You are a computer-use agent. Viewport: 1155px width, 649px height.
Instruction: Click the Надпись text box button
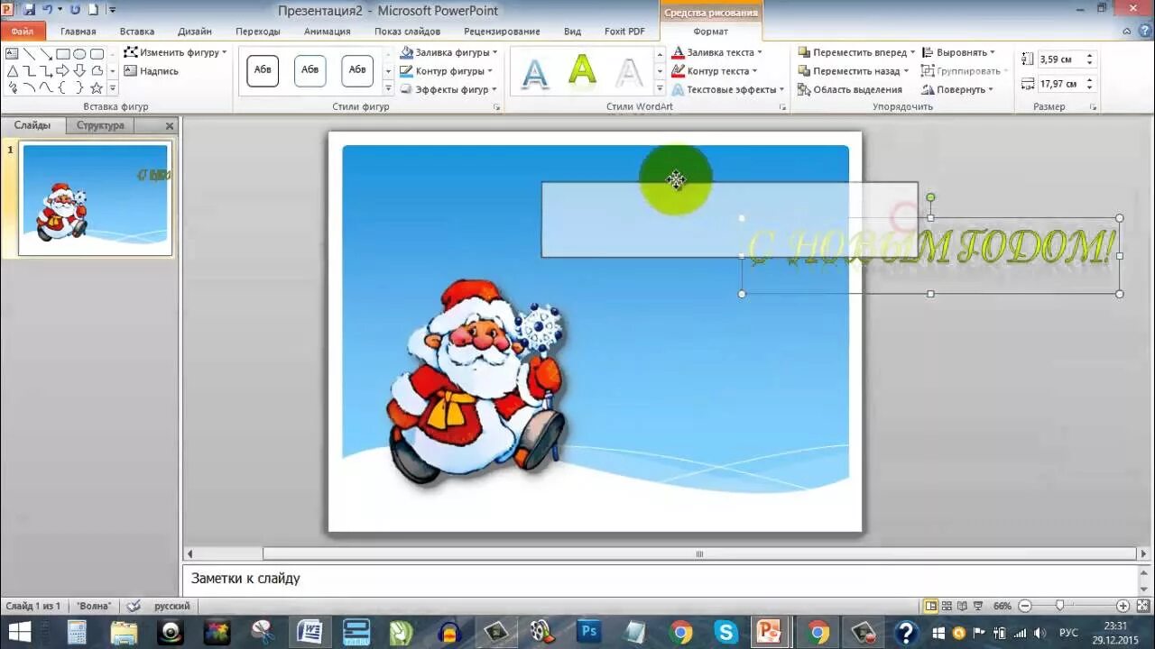point(152,71)
